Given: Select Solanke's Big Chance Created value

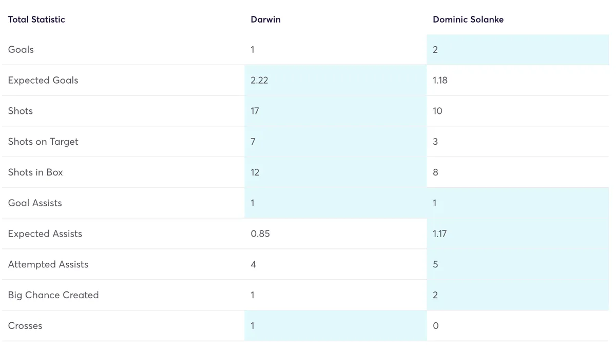Looking at the screenshot, I should pyautogui.click(x=435, y=295).
